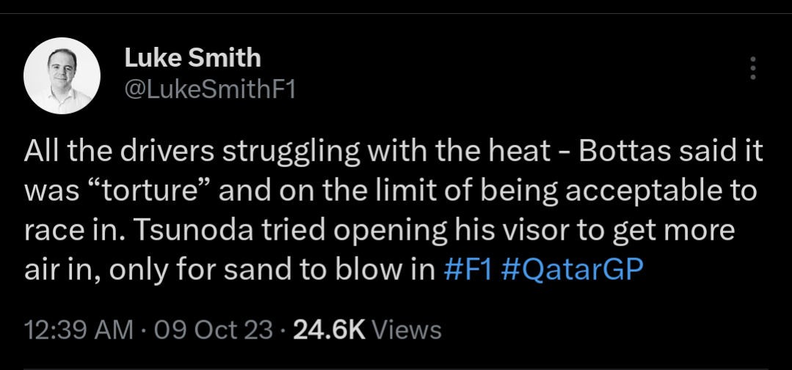This screenshot has height=370, width=792.
Task: Open the #F1 hashtag
Action: click(x=469, y=270)
